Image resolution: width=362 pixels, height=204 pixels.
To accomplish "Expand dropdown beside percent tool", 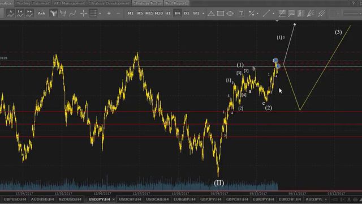I will (x=257, y=14).
